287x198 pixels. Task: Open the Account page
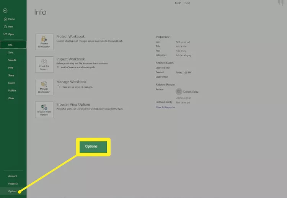13,176
